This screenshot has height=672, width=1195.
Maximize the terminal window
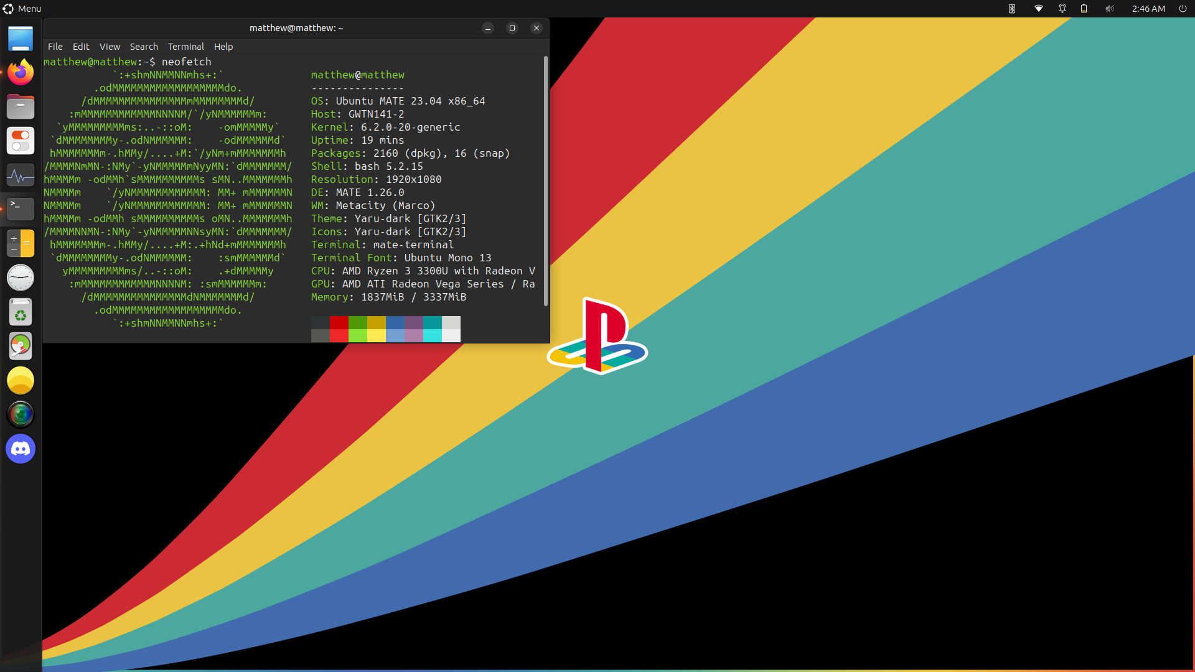tap(512, 28)
